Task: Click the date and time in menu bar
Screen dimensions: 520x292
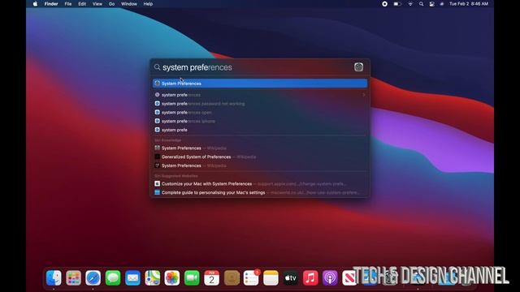Action: pyautogui.click(x=469, y=4)
